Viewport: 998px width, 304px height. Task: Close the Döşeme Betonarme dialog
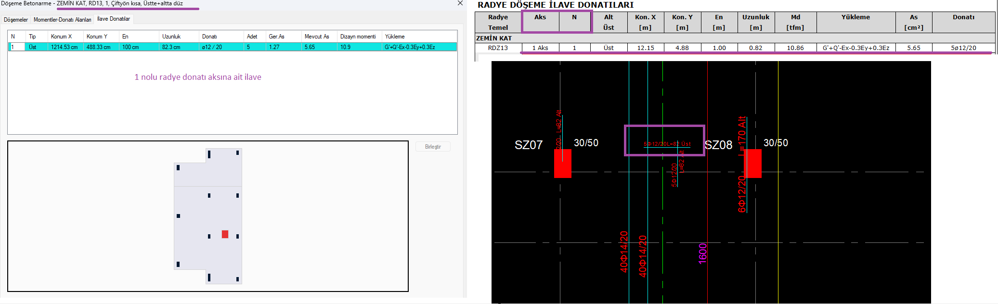[x=460, y=3]
